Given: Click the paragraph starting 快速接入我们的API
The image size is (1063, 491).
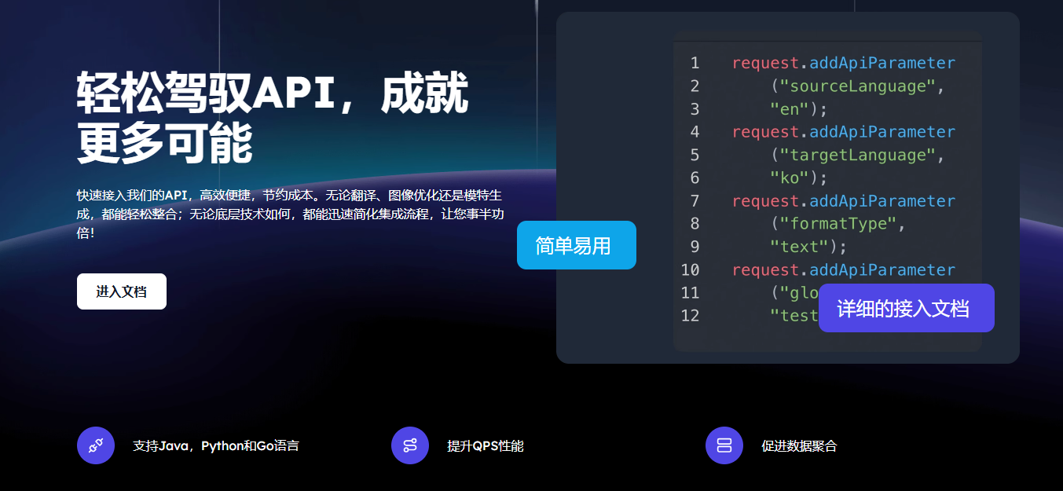Looking at the screenshot, I should click(x=290, y=214).
